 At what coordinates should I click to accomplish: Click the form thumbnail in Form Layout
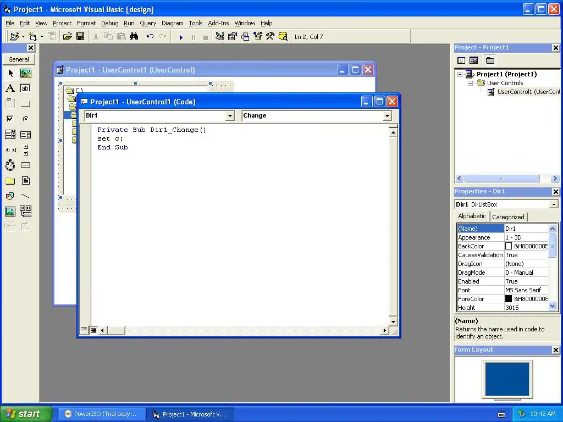click(x=507, y=379)
